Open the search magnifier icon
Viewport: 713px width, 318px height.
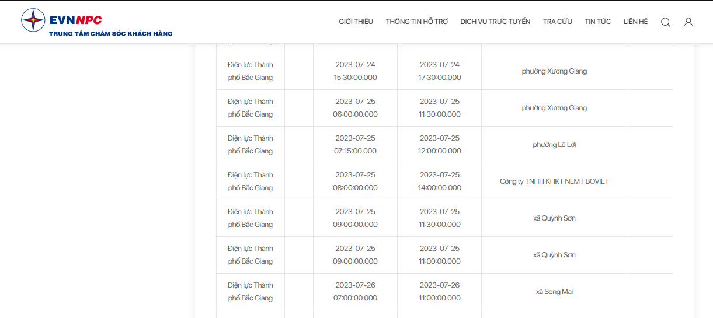(665, 22)
